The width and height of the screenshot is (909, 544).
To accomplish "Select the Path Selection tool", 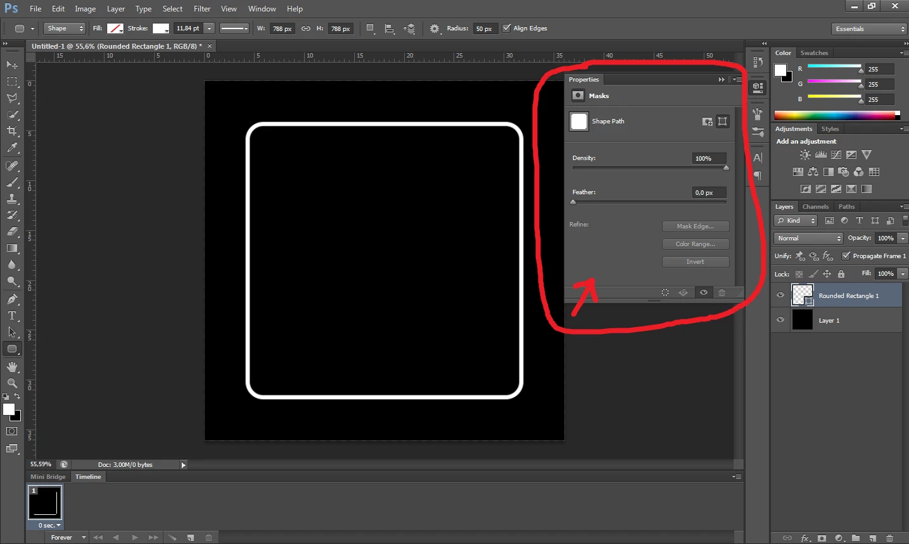I will pos(12,332).
